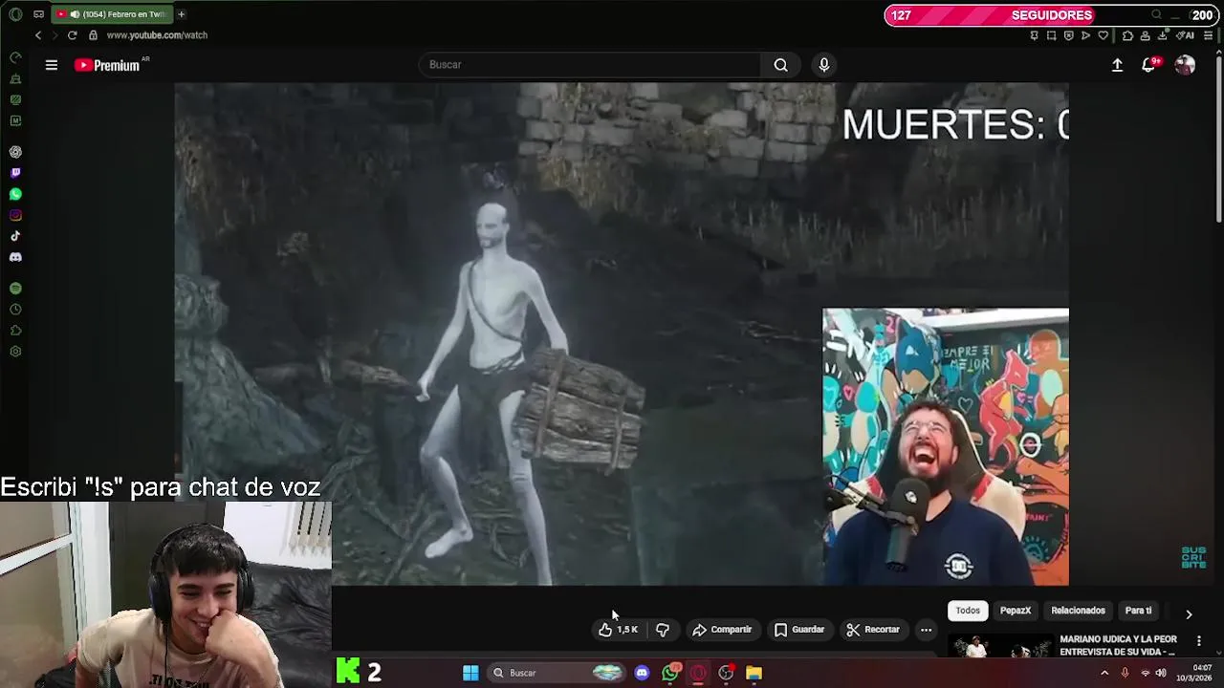Switch to the Febrero en Twitch tab
The width and height of the screenshot is (1224, 688).
tap(110, 14)
